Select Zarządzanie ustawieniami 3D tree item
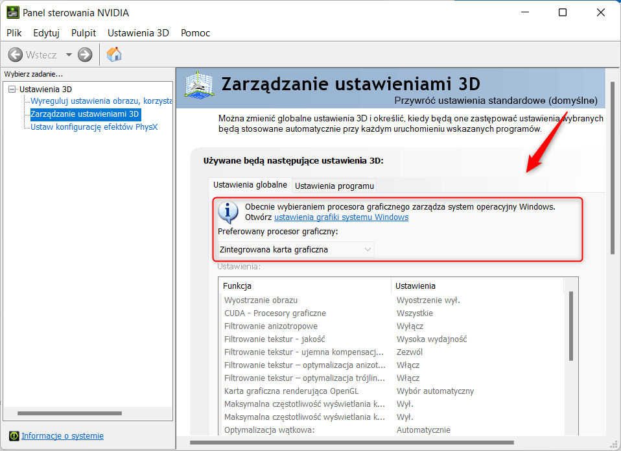The height and width of the screenshot is (451, 621). coord(85,114)
